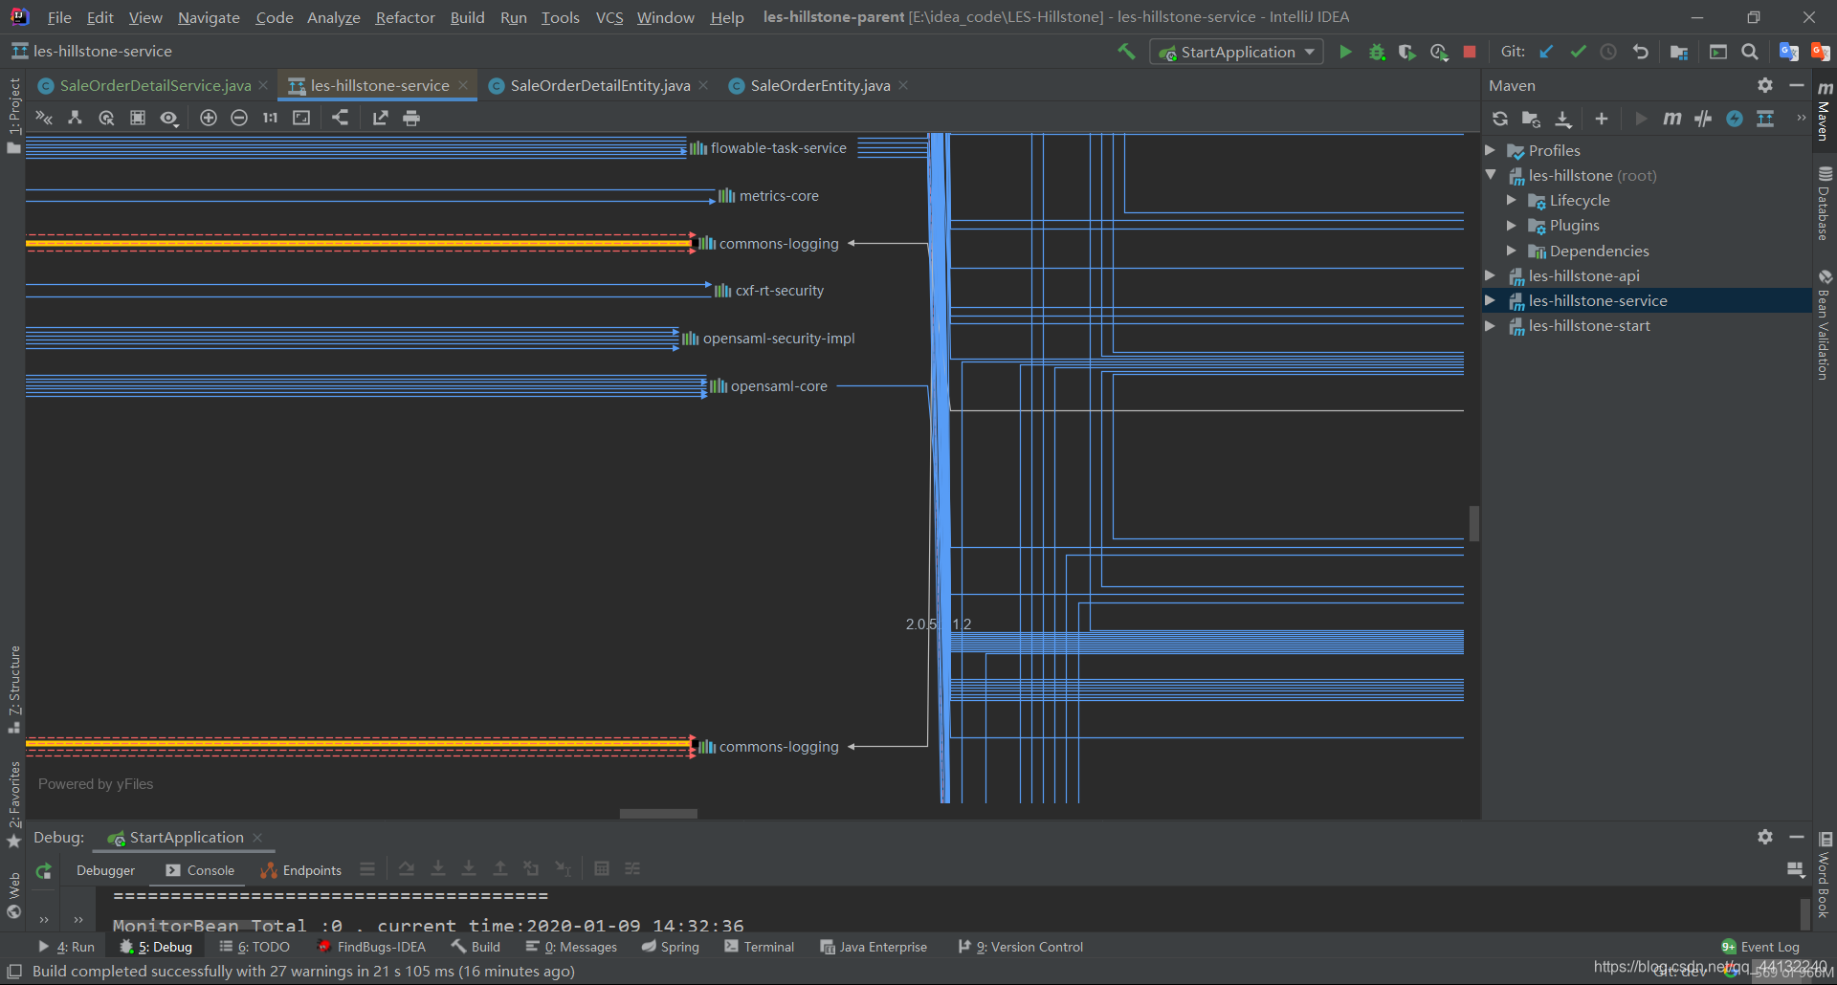This screenshot has width=1837, height=985.
Task: Start debugging with the bug icon
Action: point(1377,52)
